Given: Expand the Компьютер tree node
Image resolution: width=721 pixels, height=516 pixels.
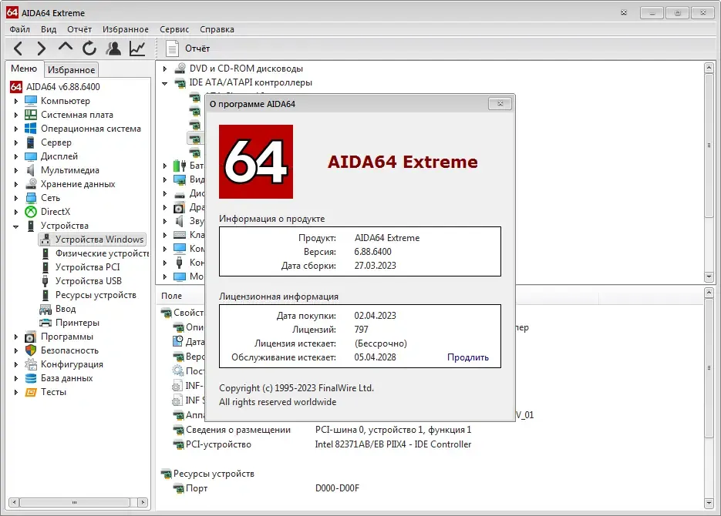Looking at the screenshot, I should point(16,101).
